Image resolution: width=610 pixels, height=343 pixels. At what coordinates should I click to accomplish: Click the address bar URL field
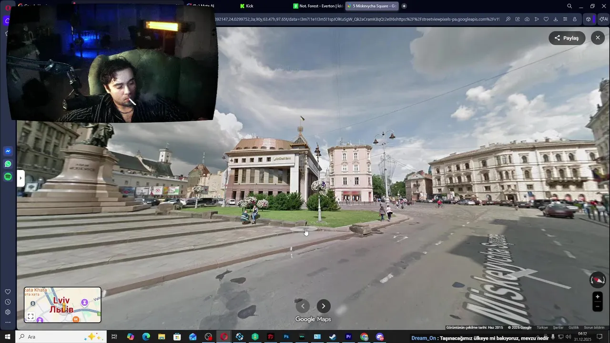tap(357, 19)
